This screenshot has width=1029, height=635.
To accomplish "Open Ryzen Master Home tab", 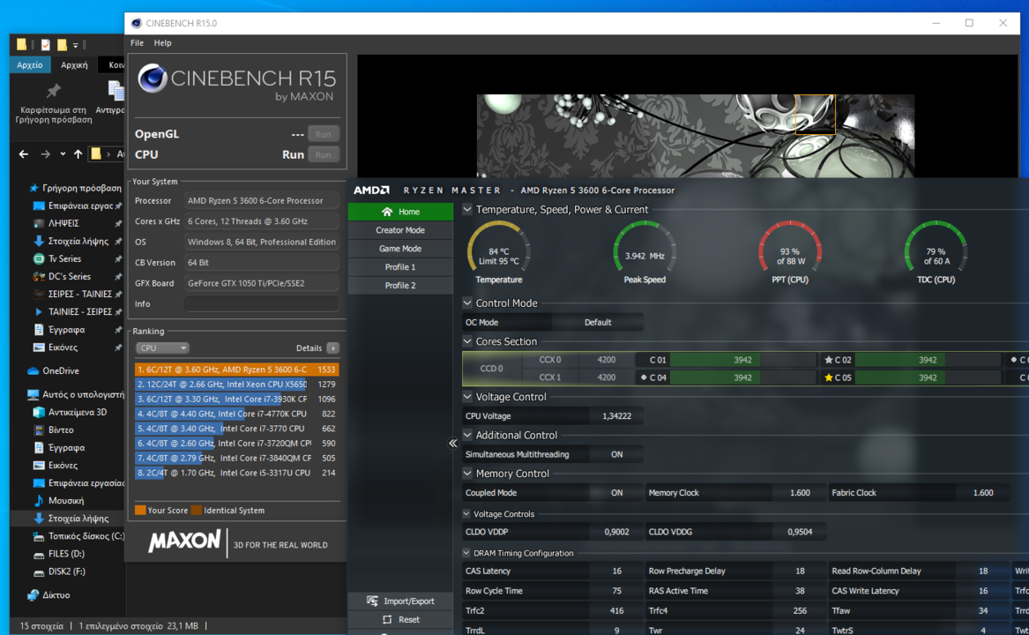I will coord(400,212).
